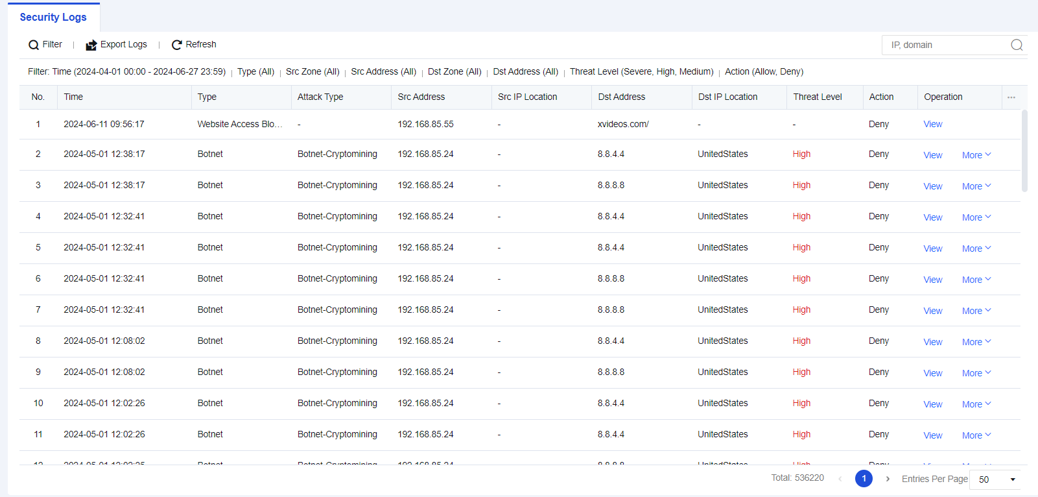Open the Entries Per Page dropdown
Viewport: 1038px width, 497px height.
click(995, 479)
